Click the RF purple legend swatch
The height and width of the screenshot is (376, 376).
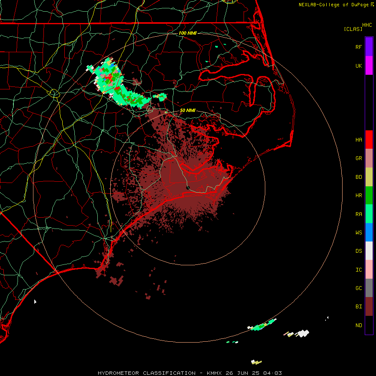click(x=369, y=47)
